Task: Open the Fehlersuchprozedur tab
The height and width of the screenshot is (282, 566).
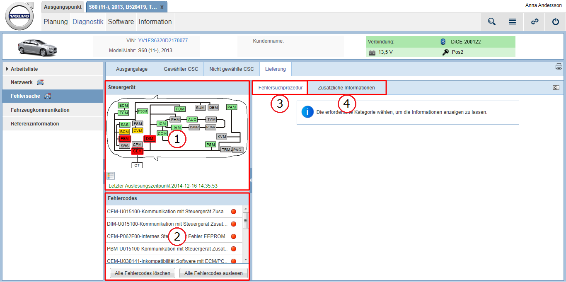Action: 281,88
